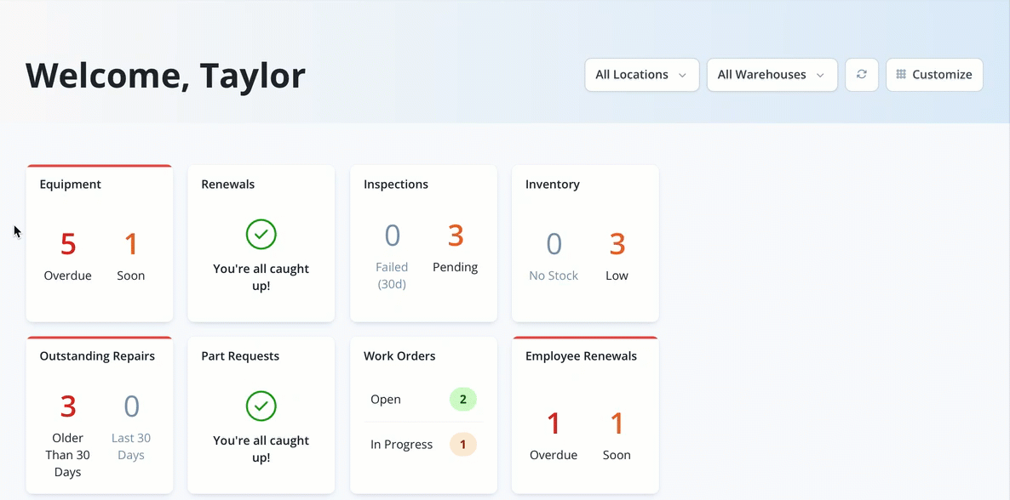Open the All Warehouses dropdown
This screenshot has height=500, width=1010.
coord(772,75)
